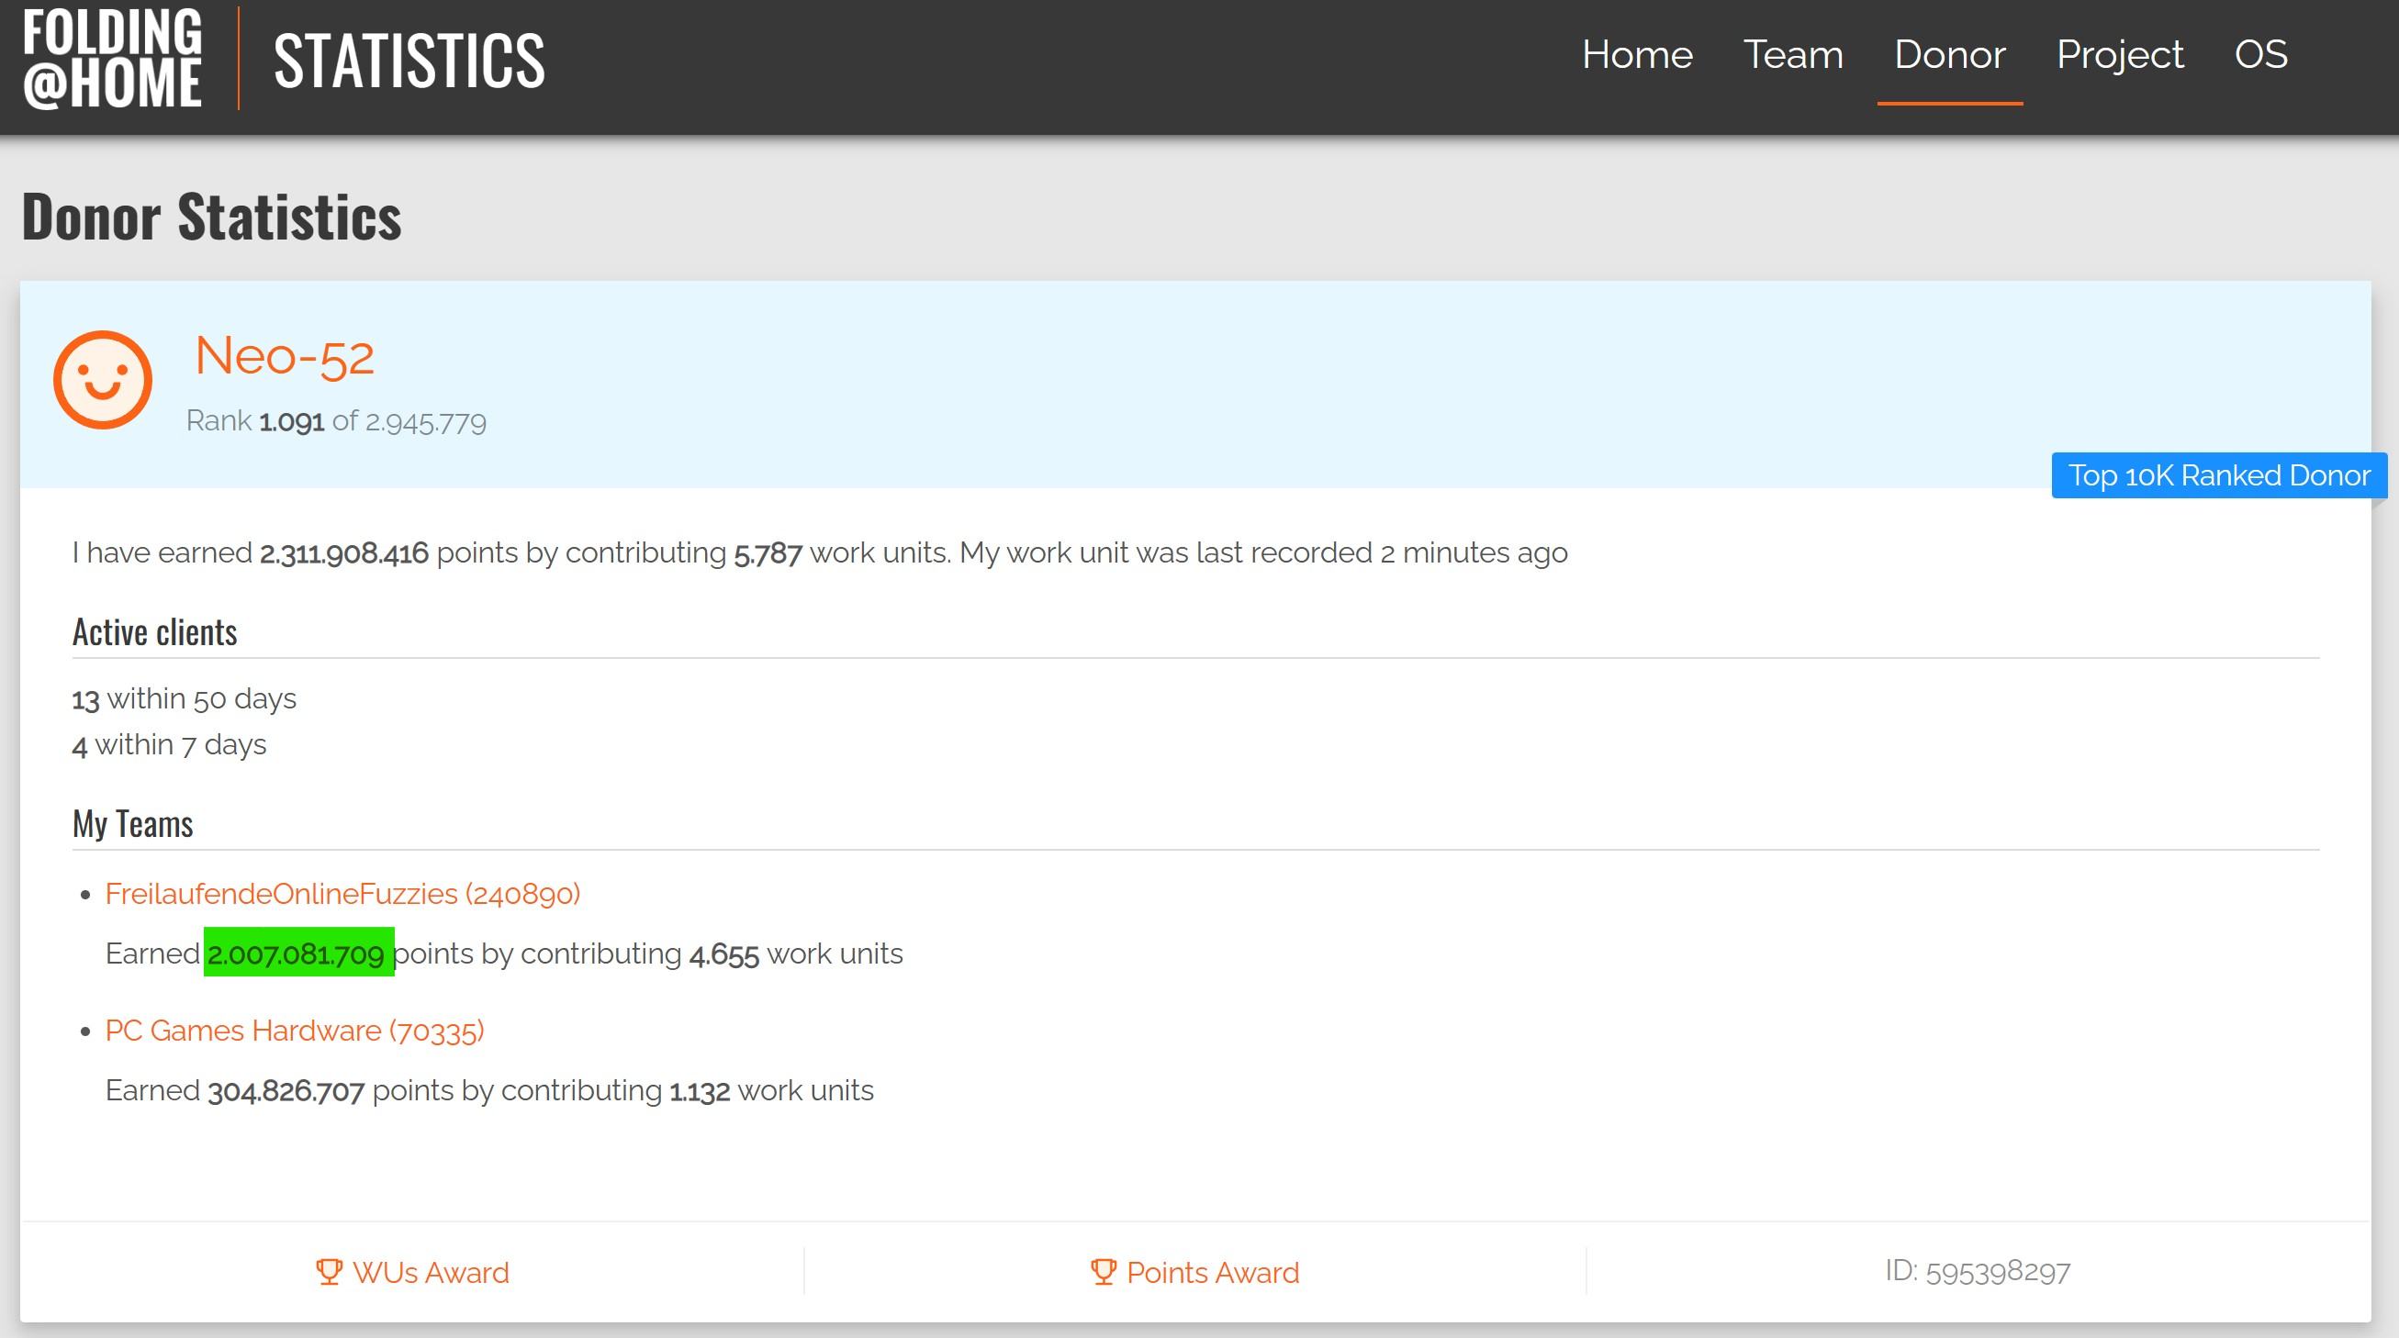
Task: Click the My Teams heading
Action: pyautogui.click(x=133, y=824)
